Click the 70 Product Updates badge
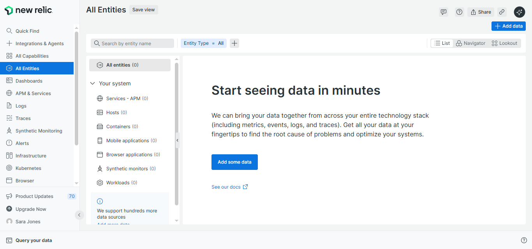 72,196
